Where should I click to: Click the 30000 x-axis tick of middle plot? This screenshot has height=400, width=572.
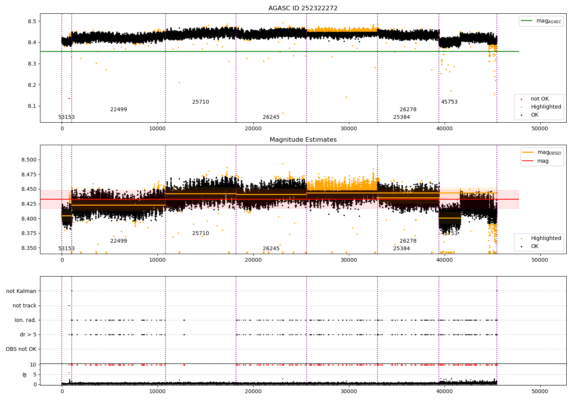pos(349,260)
